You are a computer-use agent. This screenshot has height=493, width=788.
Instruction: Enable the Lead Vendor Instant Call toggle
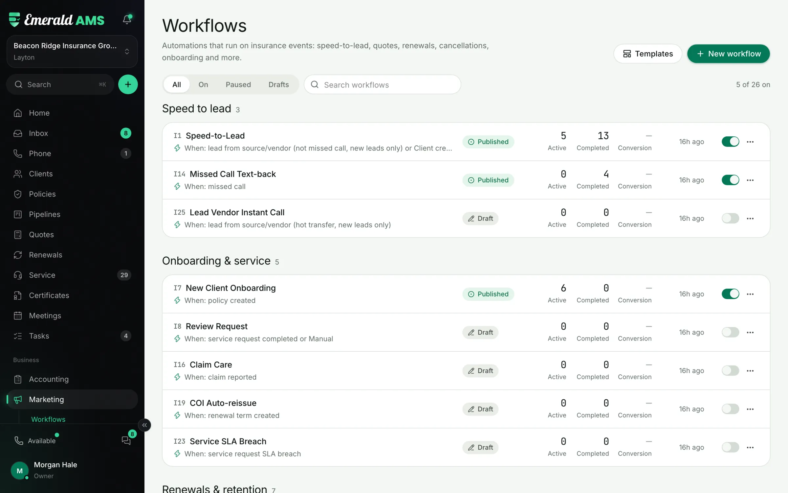[x=730, y=218]
